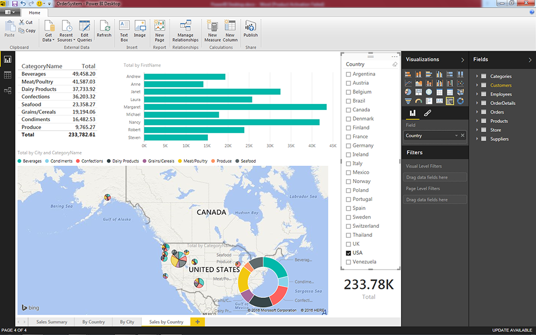The height and width of the screenshot is (335, 536).
Task: Check the Venezuela checkbox
Action: [x=348, y=262]
